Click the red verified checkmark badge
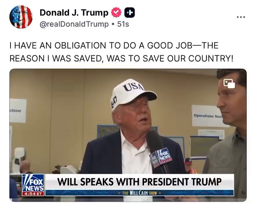Viewport: 256px width, 204px height. 116,12
